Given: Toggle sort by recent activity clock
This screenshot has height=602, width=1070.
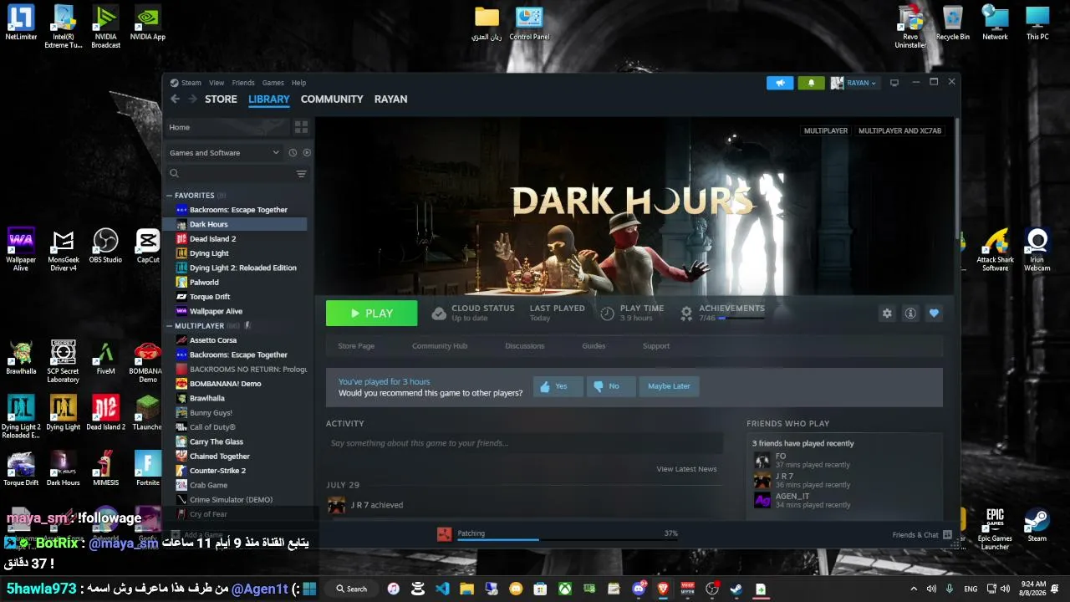Looking at the screenshot, I should 293,153.
